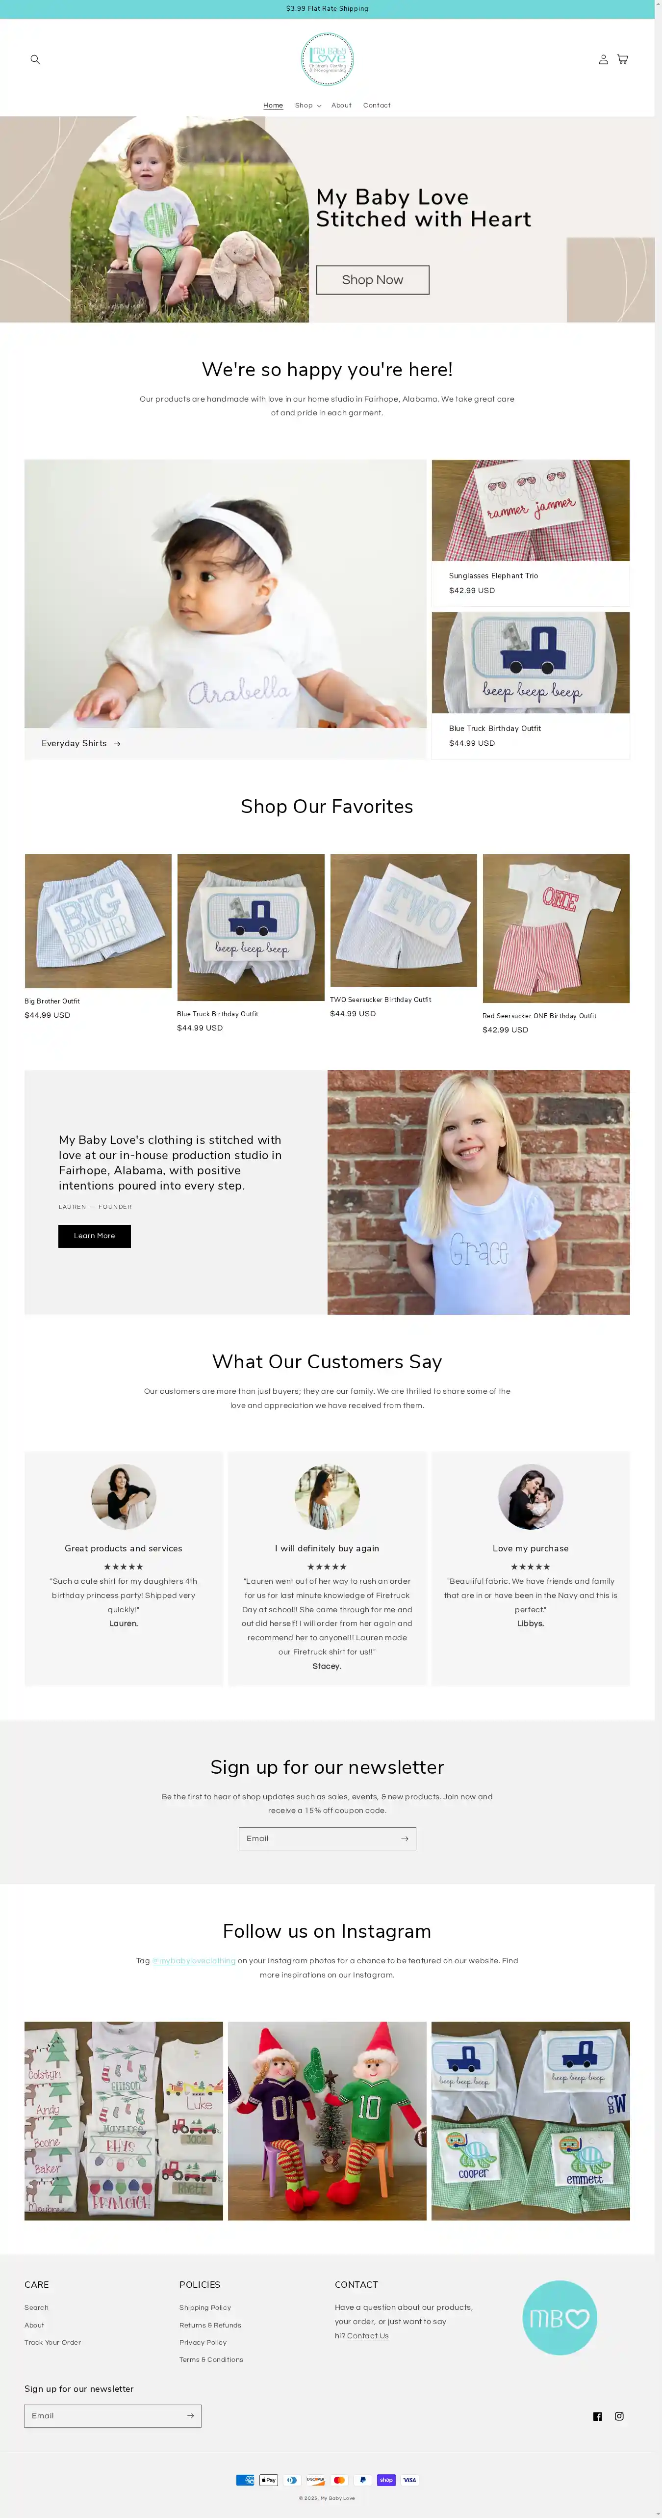Open the Contact menu item
This screenshot has width=662, height=2518.
[x=377, y=106]
